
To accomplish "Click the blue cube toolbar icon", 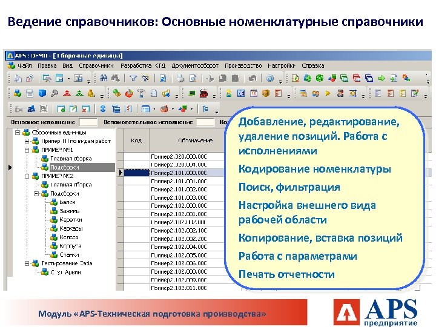I will click(42, 93).
